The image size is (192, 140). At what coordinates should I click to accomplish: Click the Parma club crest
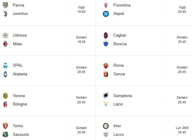coord(5,5)
